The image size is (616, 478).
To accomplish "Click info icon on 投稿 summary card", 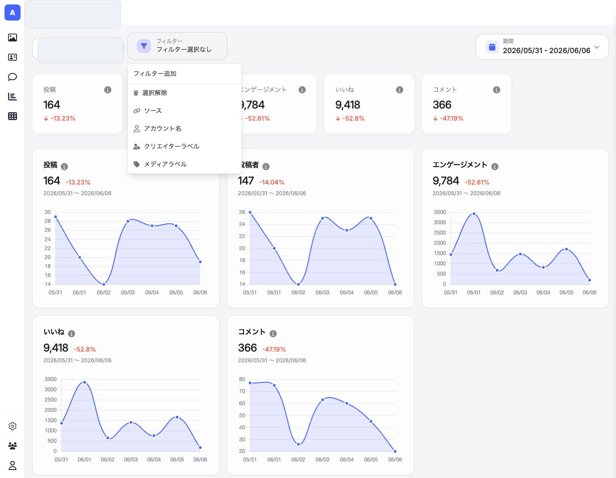I will [108, 90].
